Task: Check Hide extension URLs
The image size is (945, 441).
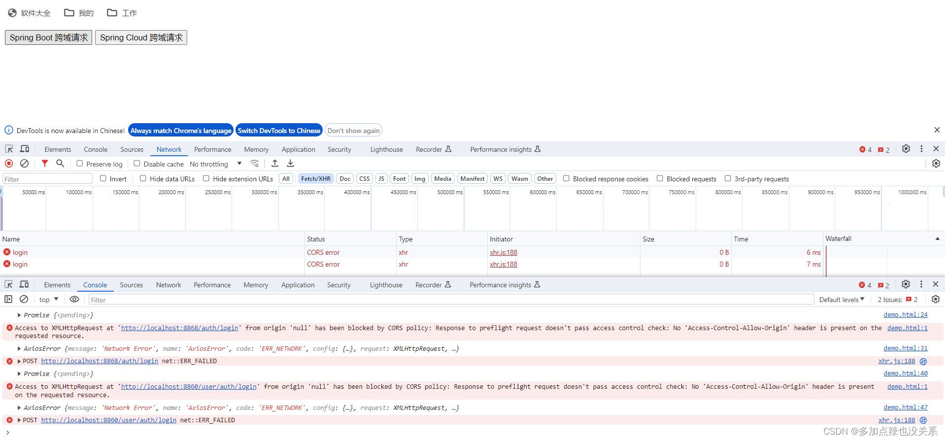Action: tap(206, 178)
